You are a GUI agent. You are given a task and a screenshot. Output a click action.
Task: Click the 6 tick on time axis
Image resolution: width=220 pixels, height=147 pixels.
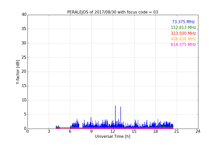(70, 131)
